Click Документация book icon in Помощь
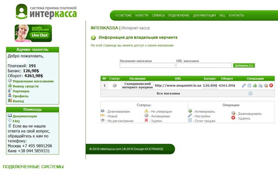Image resolution: width=278 pixels, height=175 pixels. [x=10, y=116]
